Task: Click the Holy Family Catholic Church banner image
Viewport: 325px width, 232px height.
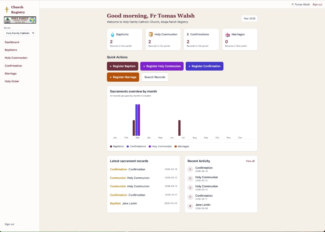Action: click(x=20, y=20)
